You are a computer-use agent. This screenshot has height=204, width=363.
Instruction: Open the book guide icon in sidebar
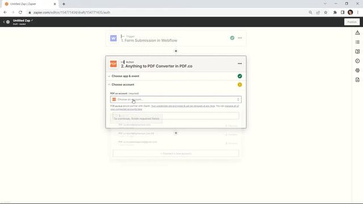pos(357,52)
